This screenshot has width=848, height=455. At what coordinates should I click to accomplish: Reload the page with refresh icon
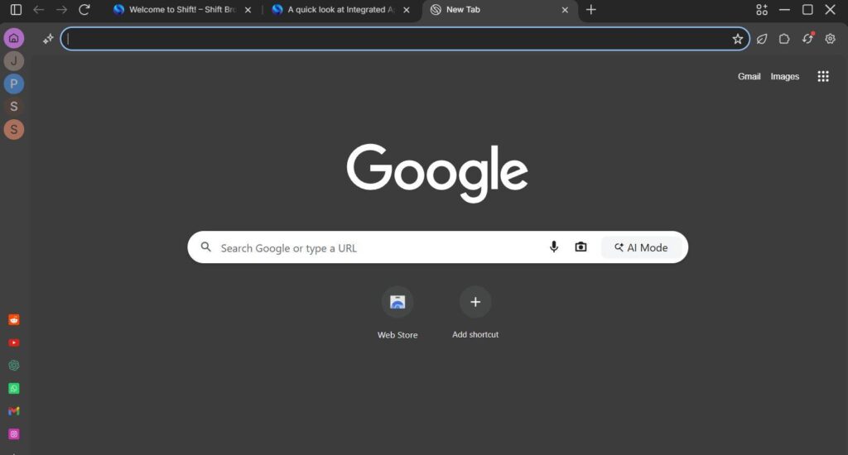[84, 10]
